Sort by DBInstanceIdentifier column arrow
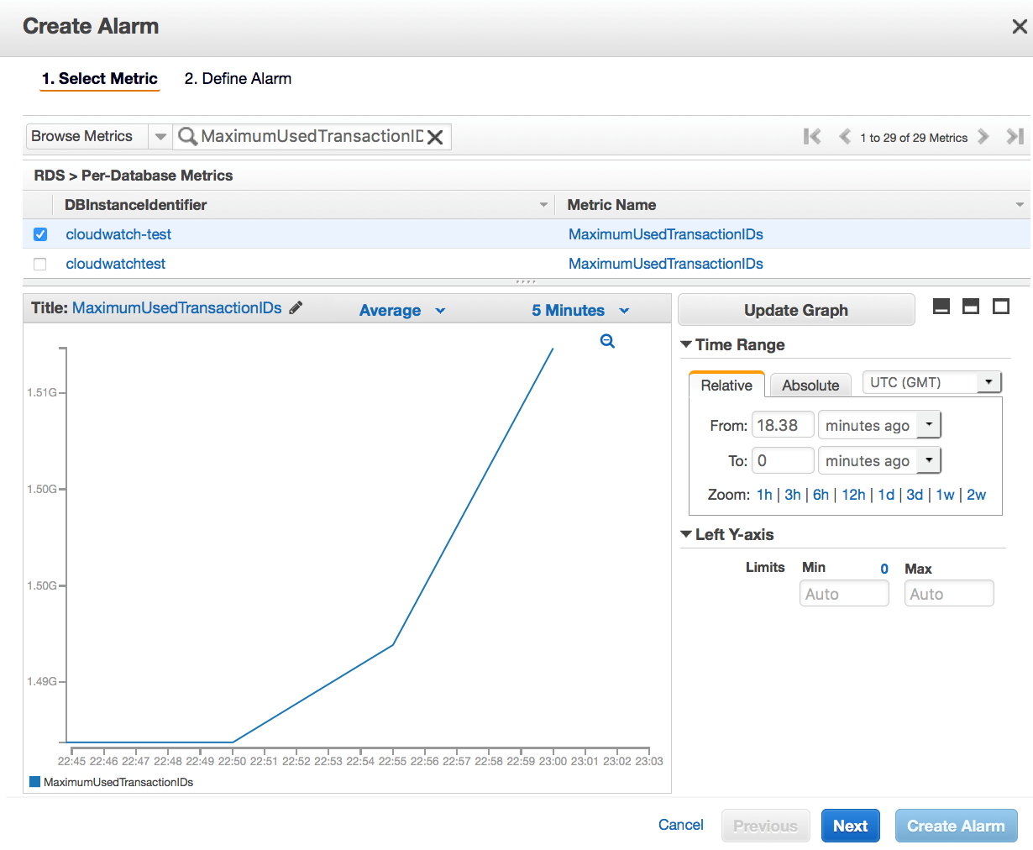 tap(543, 205)
